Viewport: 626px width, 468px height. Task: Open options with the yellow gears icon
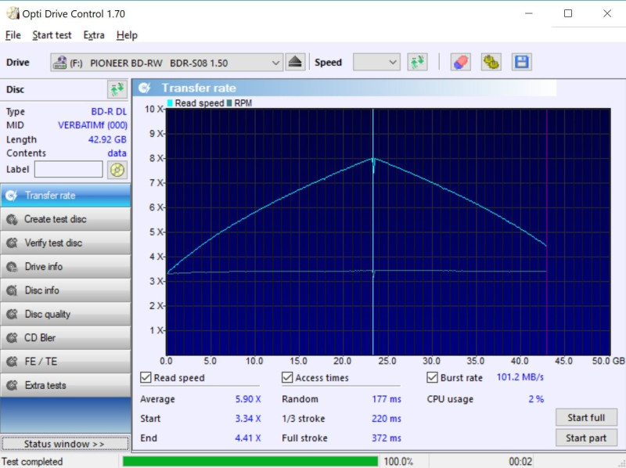point(491,63)
